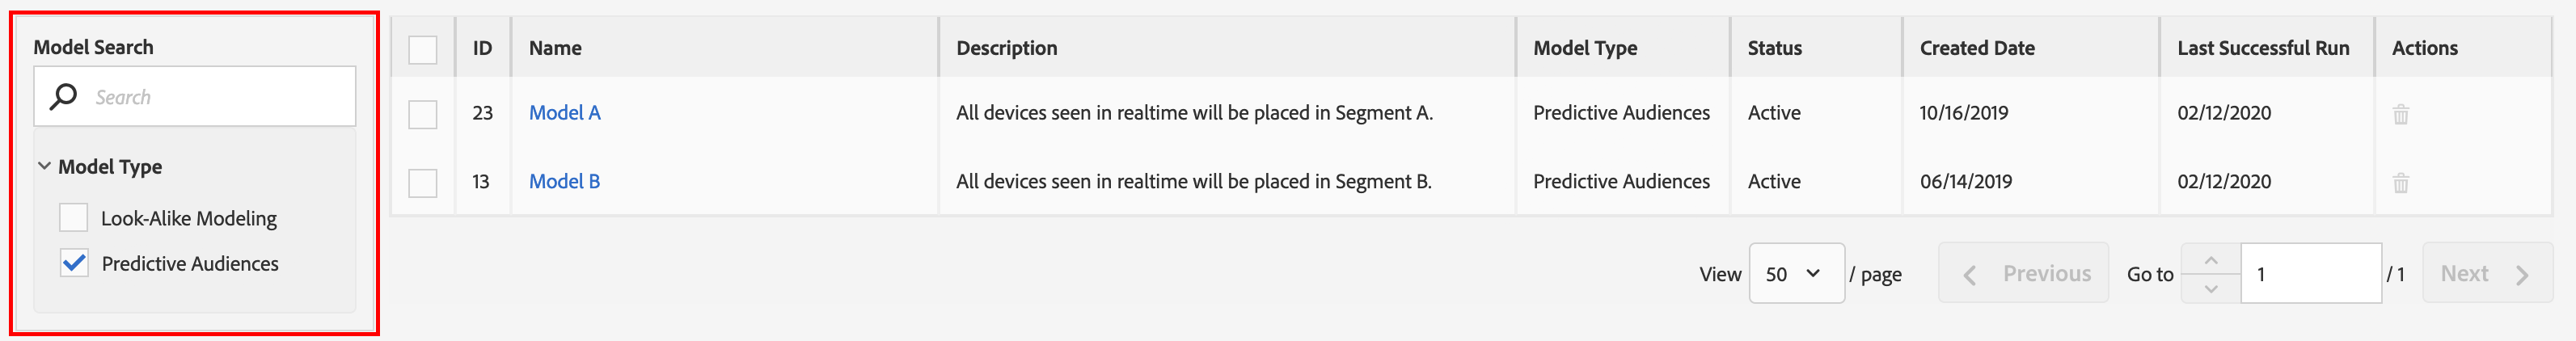Select the Model B row checkbox
Screen dimensions: 2576x341
(423, 183)
